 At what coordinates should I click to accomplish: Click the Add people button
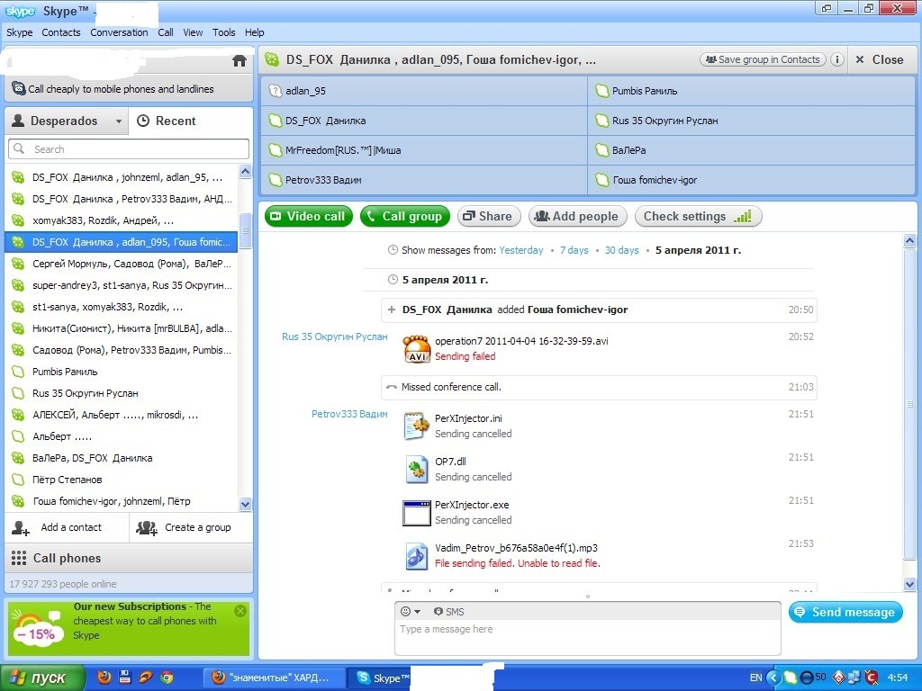click(577, 216)
